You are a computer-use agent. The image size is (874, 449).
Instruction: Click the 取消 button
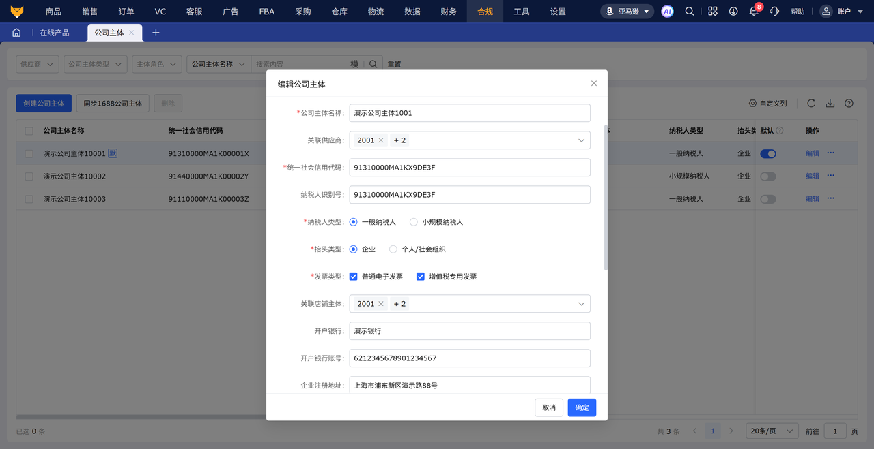(x=549, y=407)
